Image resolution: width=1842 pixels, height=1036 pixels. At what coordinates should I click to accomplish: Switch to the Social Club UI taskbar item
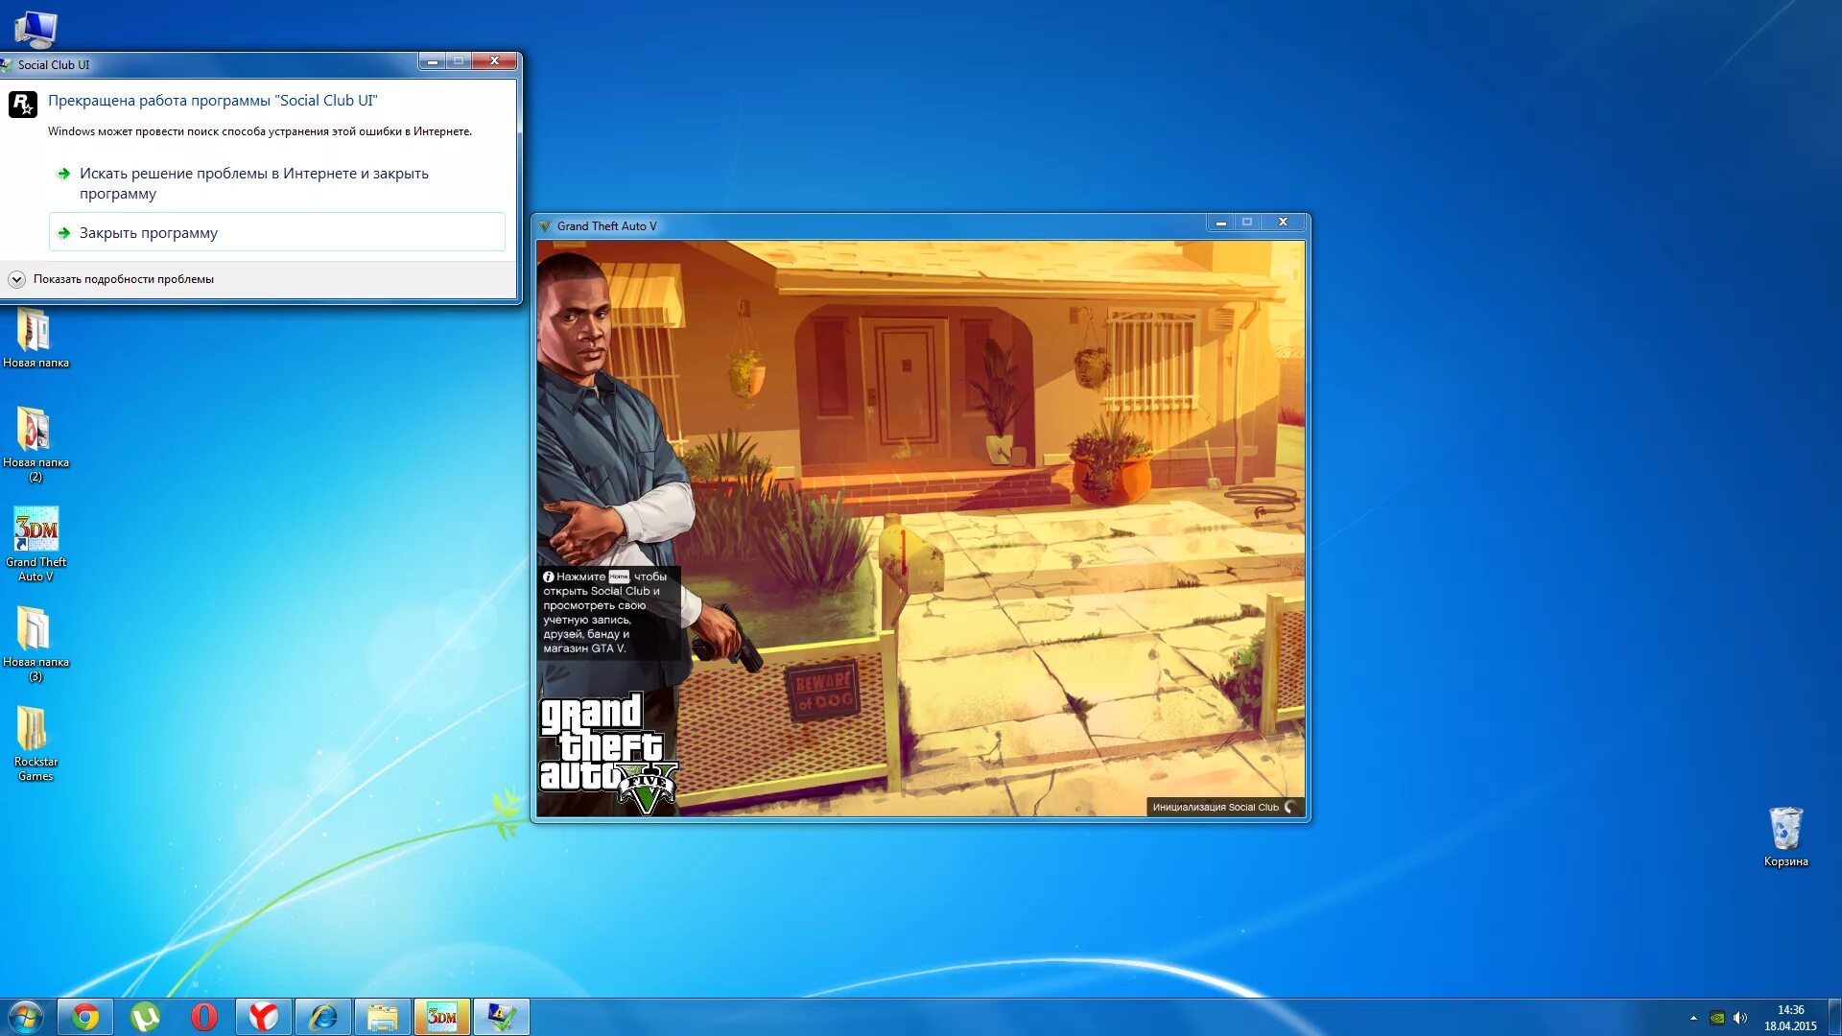(502, 1017)
